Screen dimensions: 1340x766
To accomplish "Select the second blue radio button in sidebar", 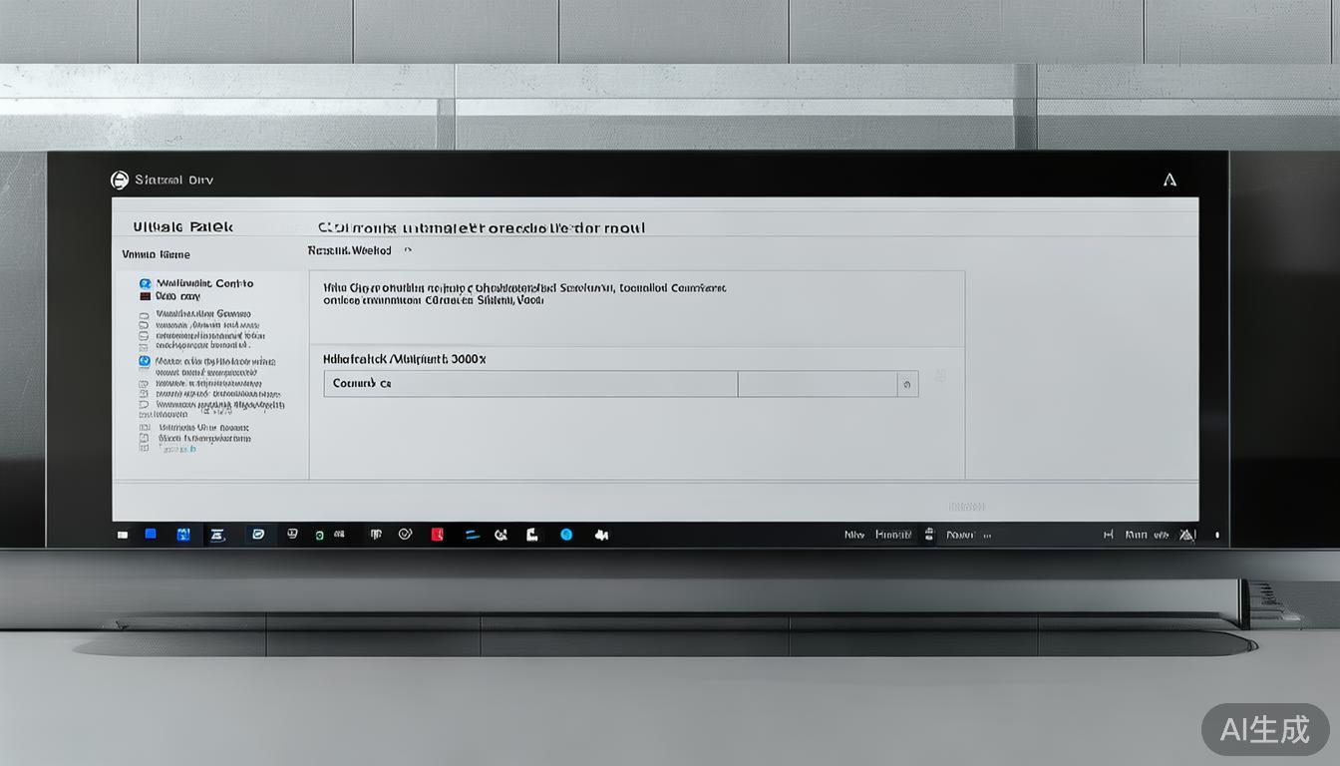I will (x=145, y=361).
